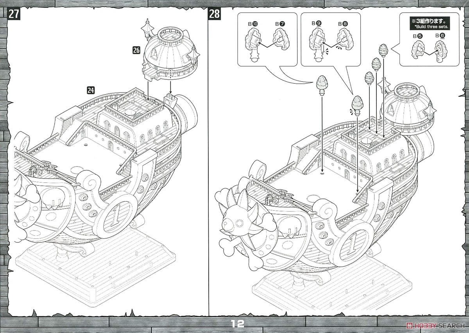Click the step number "27"
Viewport: 469px width, 333px height.
coord(14,14)
